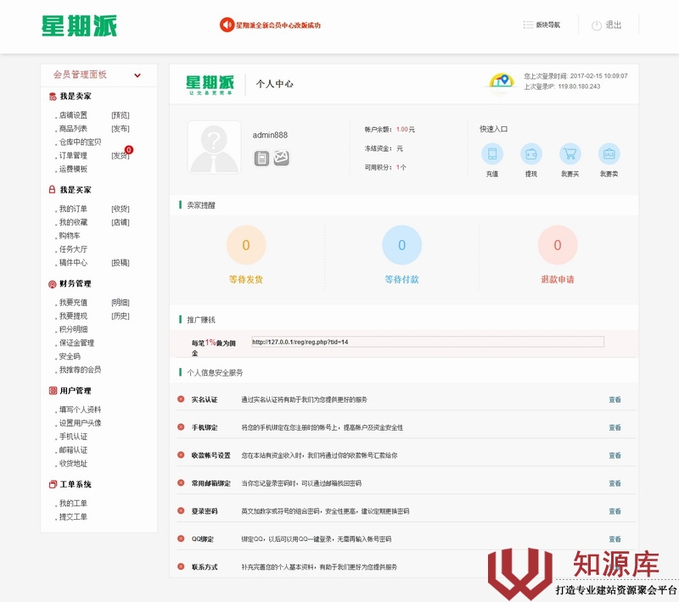Open 我的订单 in the buyer menu
The width and height of the screenshot is (679, 602).
click(x=73, y=209)
